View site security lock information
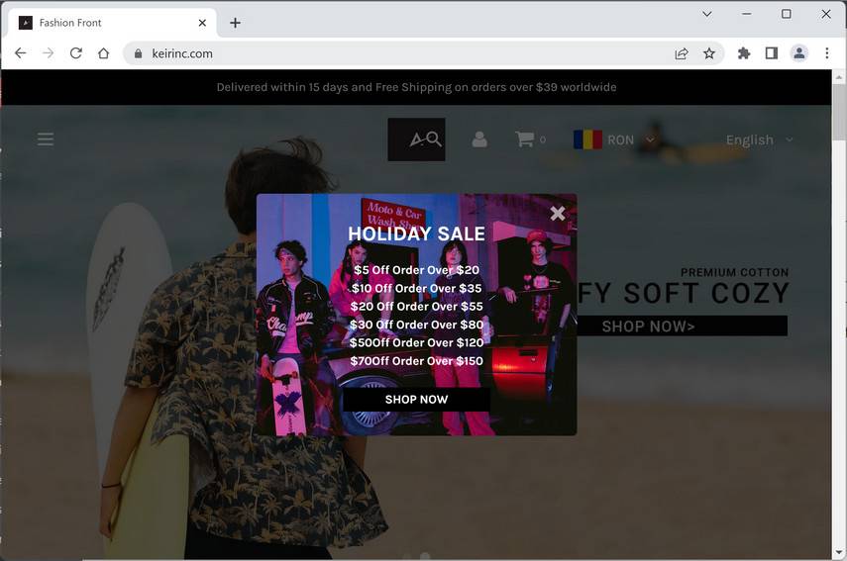 tap(139, 53)
